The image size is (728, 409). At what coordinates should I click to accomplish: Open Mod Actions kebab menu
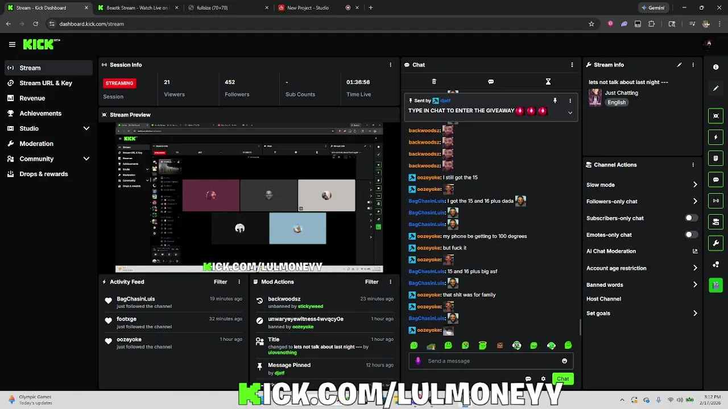click(390, 282)
